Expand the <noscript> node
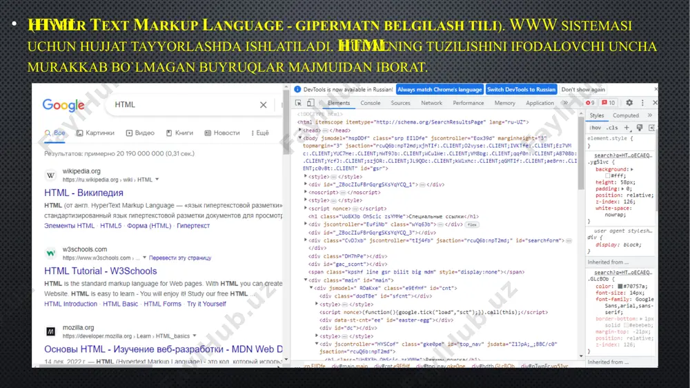The image size is (690, 388). (x=306, y=192)
